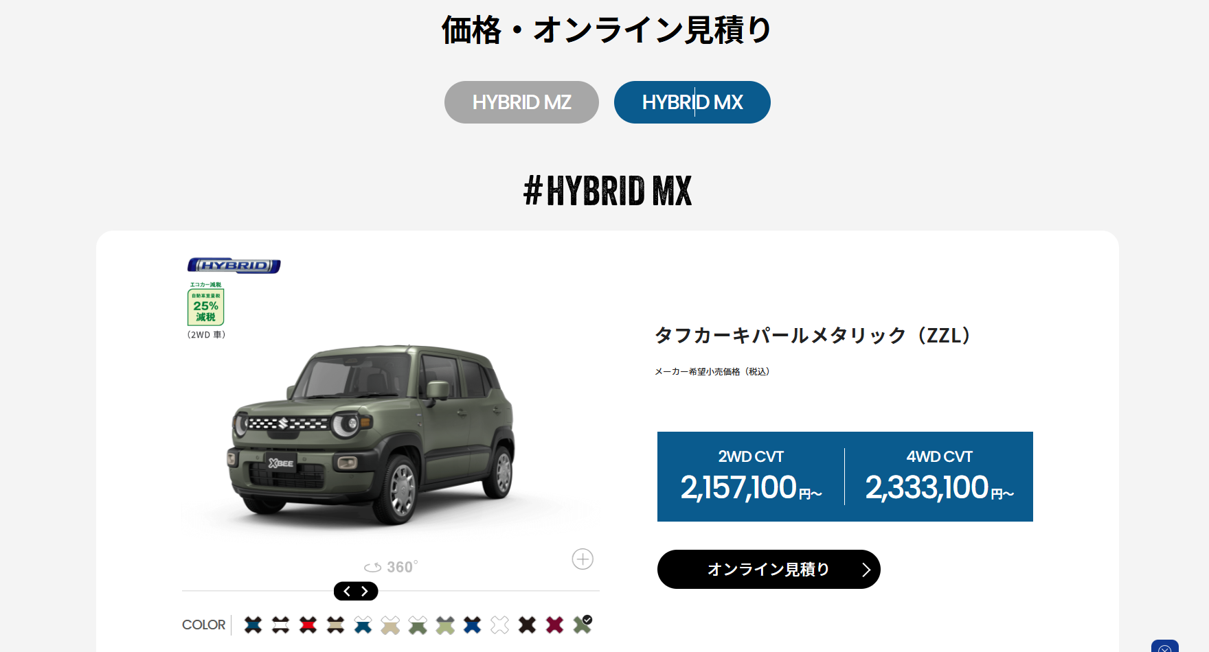Screen dimensions: 1209x652
Task: Select the checked khaki pearl metallic swatch
Action: (582, 625)
